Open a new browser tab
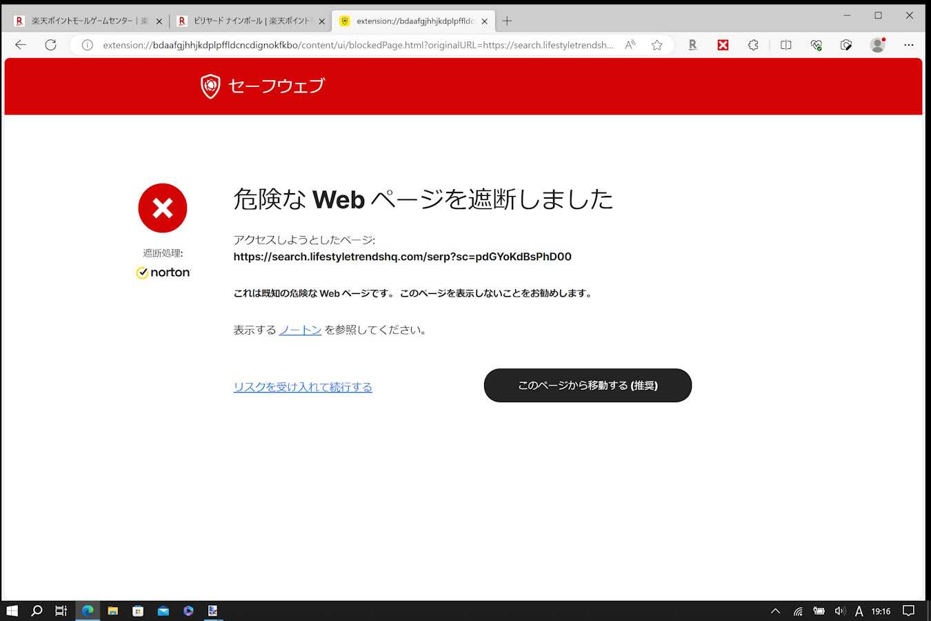This screenshot has height=621, width=931. (507, 21)
